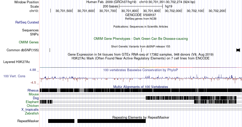Click the RefSeq Curated track label
The height and width of the screenshot is (127, 242).
27,22
